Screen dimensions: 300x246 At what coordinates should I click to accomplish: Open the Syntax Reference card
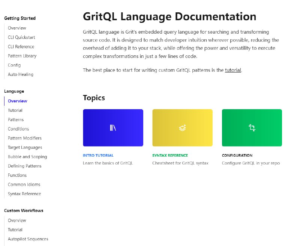[x=170, y=155]
